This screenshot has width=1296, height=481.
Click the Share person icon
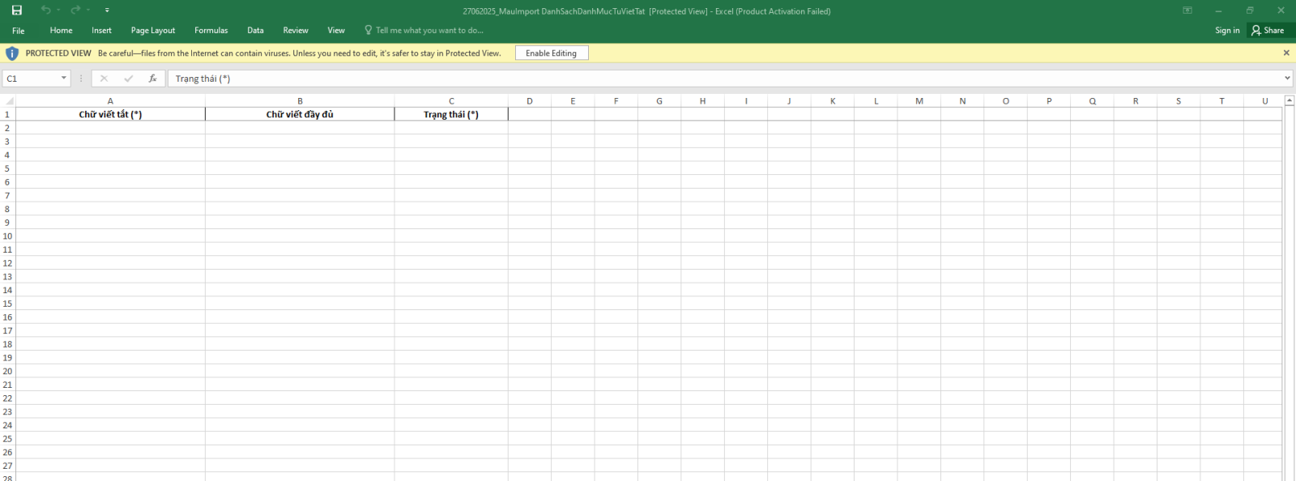(1256, 30)
